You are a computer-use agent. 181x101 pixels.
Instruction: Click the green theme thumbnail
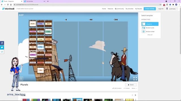pos(109,100)
